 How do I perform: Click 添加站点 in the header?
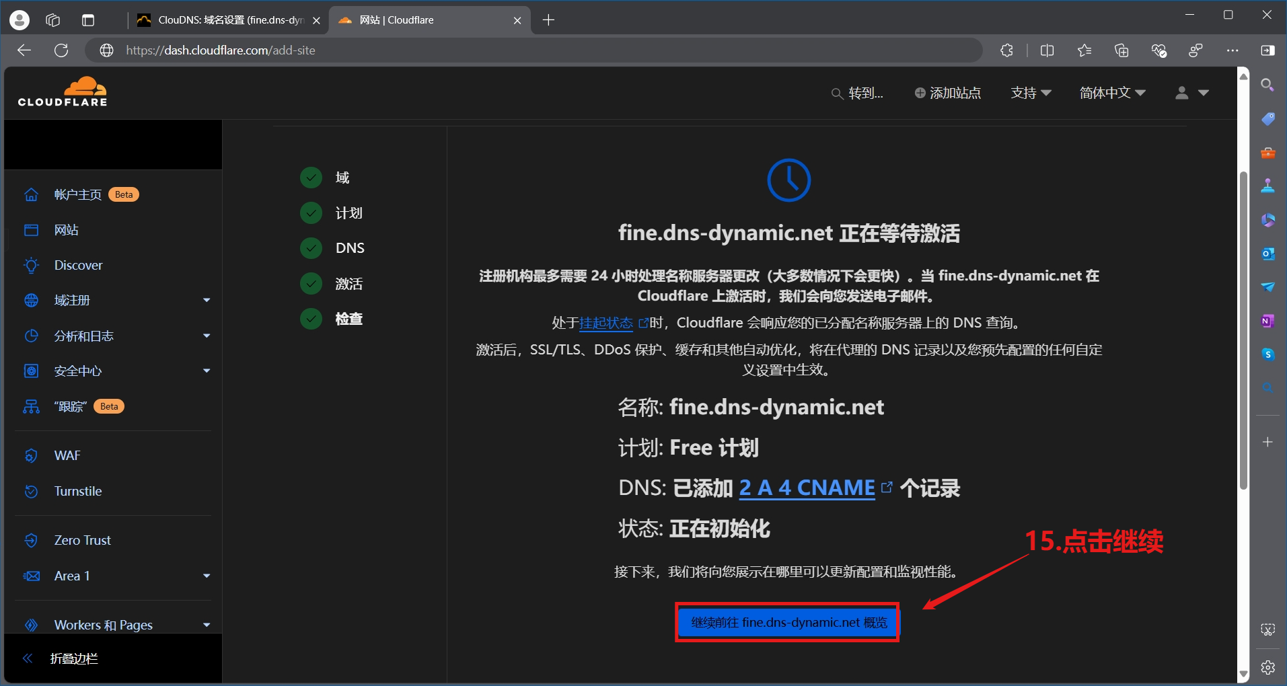[947, 93]
